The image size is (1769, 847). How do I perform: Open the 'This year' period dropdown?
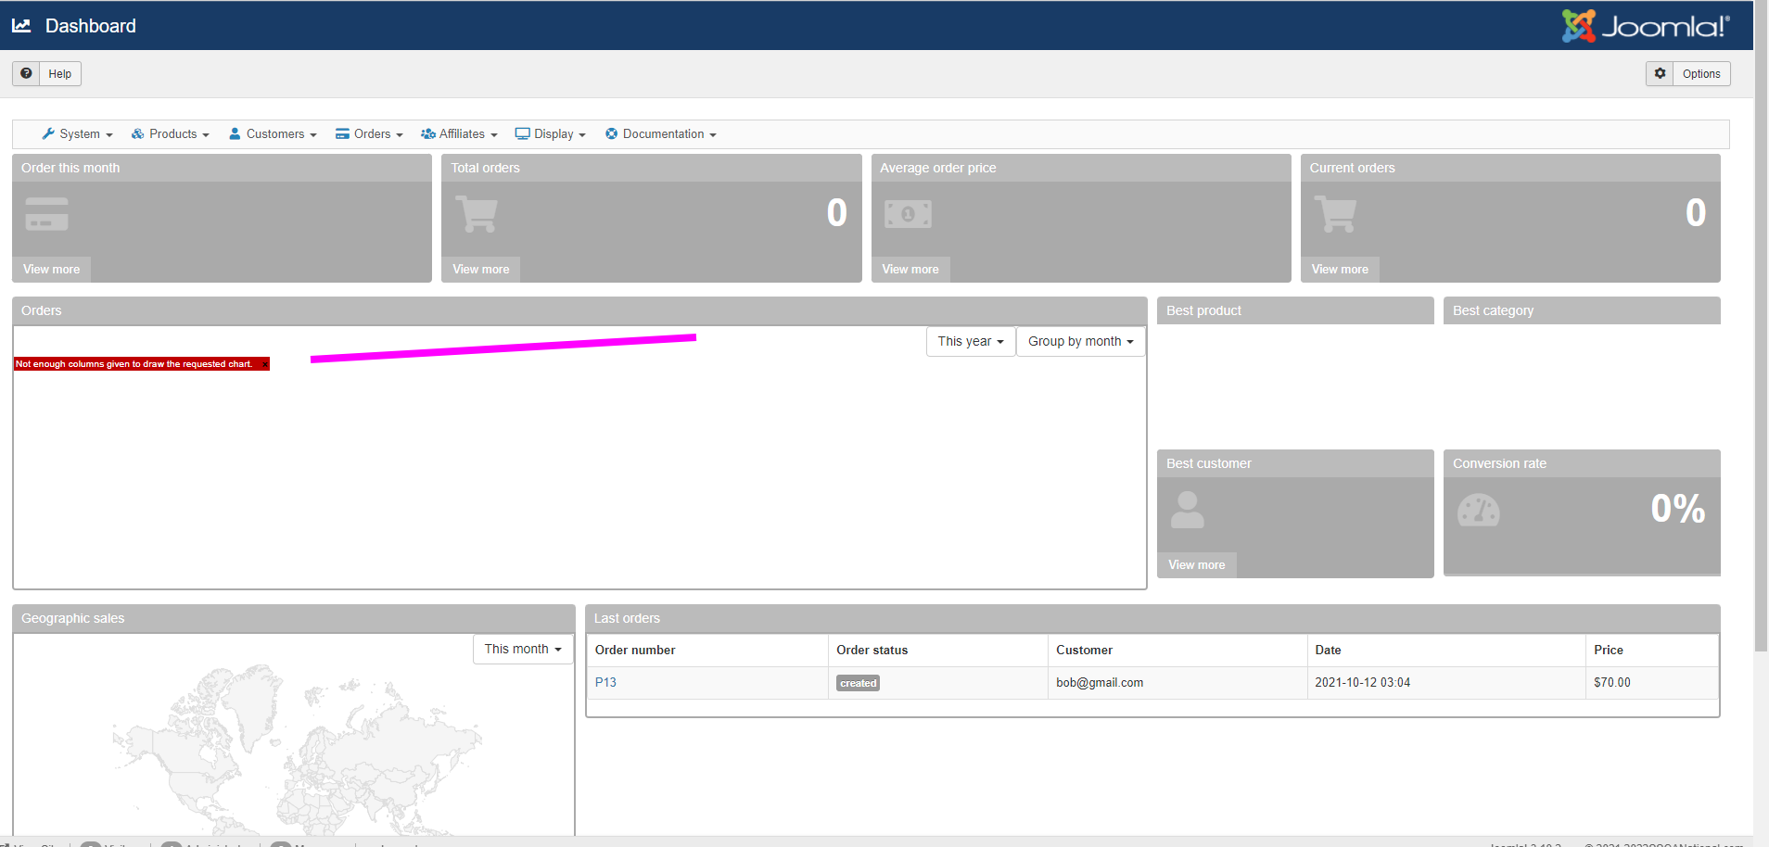click(971, 342)
